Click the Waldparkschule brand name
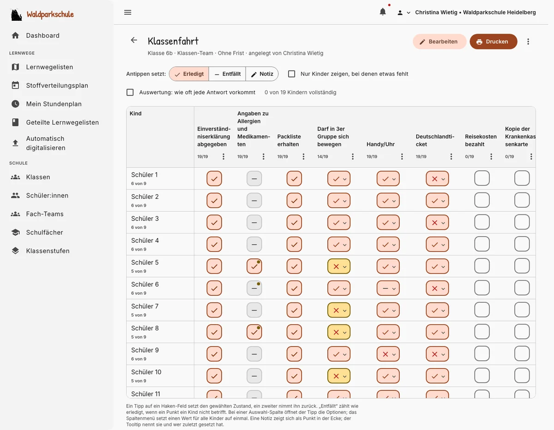 click(50, 15)
